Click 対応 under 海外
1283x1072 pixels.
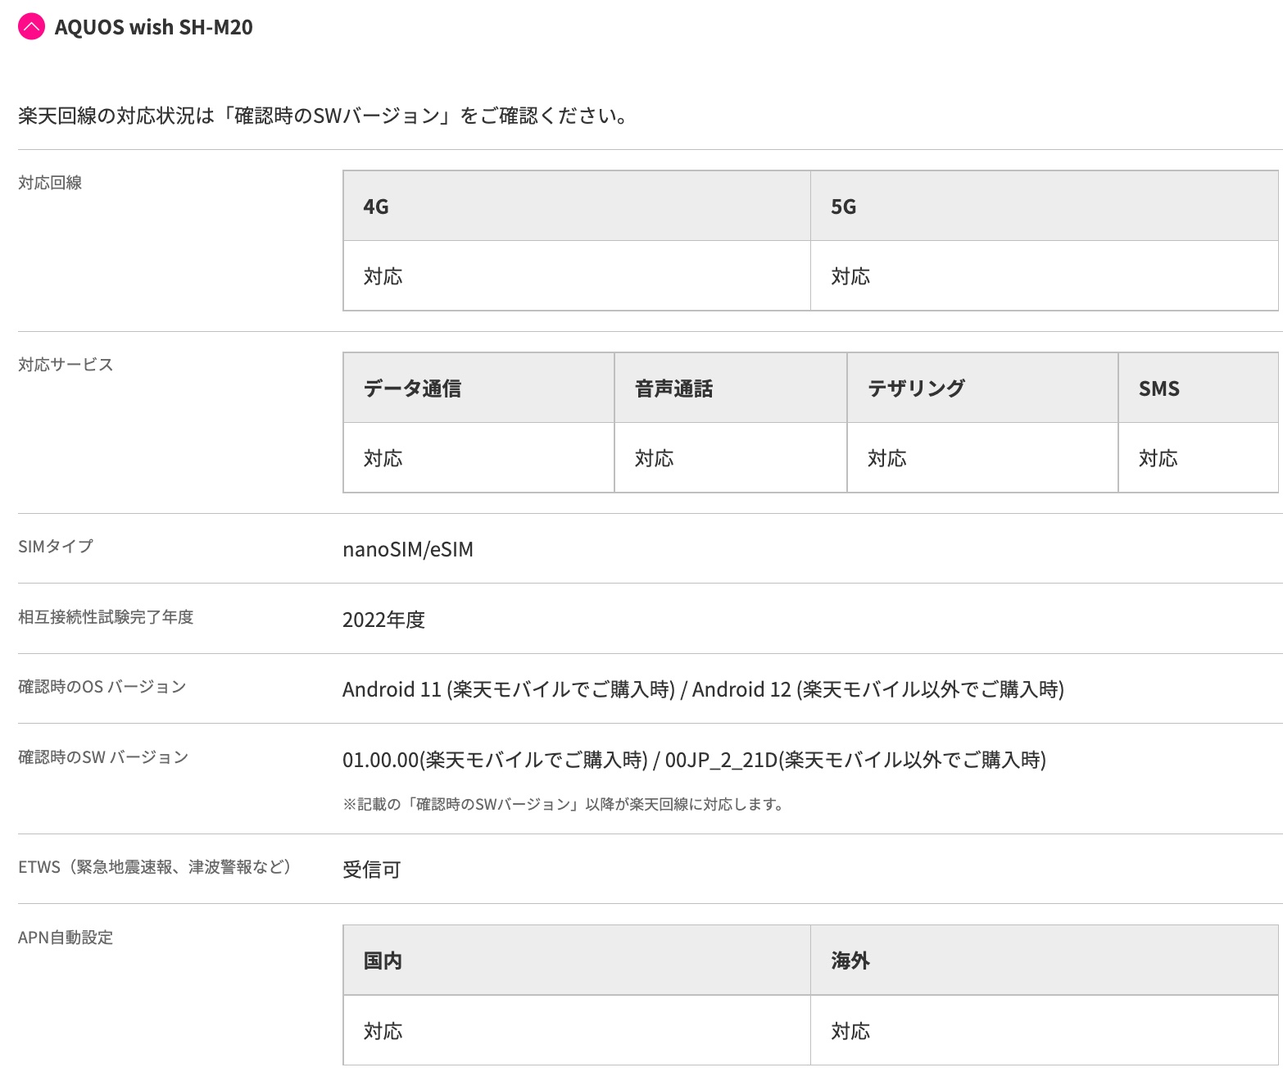click(850, 1031)
